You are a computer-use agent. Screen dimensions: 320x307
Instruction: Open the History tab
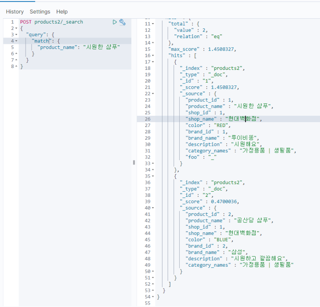tap(15, 12)
